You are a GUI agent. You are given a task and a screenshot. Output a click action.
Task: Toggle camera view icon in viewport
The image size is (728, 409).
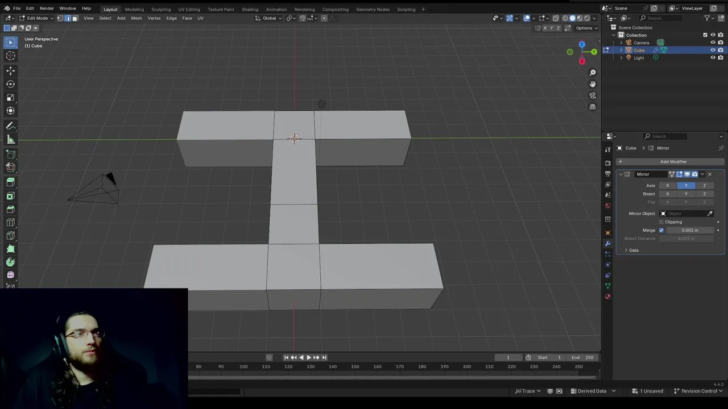tap(593, 95)
